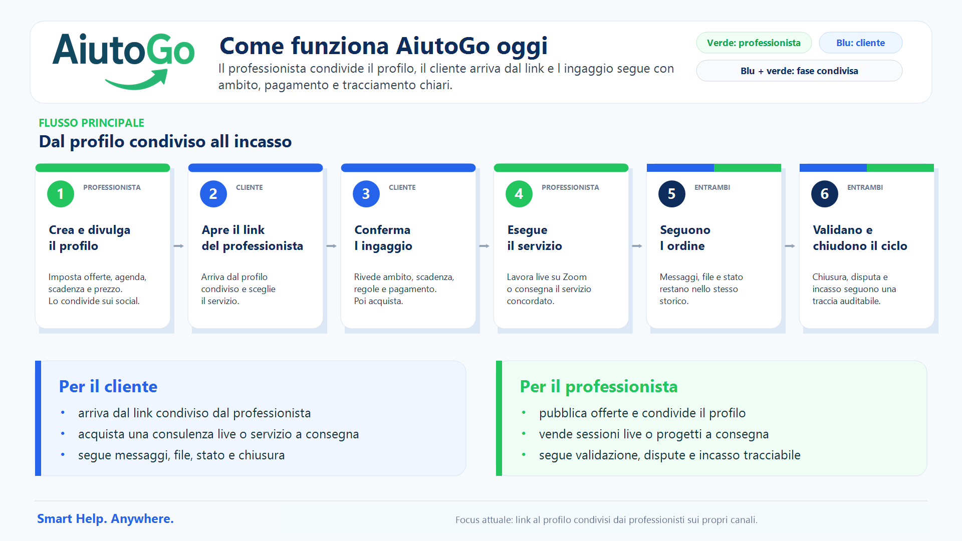Click the blue step 2 circle

[213, 194]
